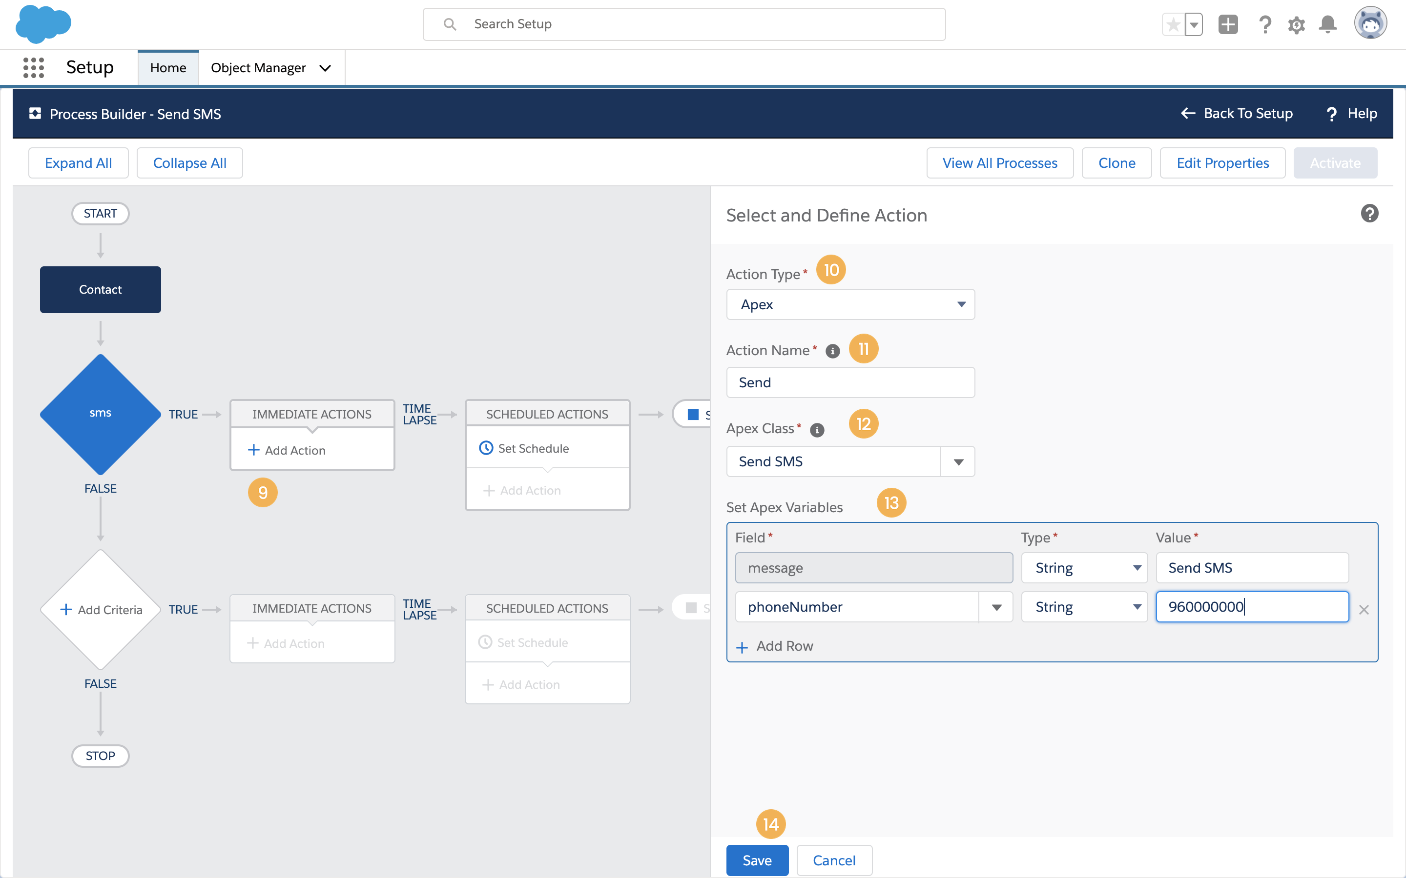Open View All Processes
Screen dimensions: 1406x878
point(1000,162)
